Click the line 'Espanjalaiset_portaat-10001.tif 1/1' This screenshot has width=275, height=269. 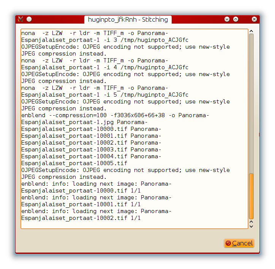[81, 204]
